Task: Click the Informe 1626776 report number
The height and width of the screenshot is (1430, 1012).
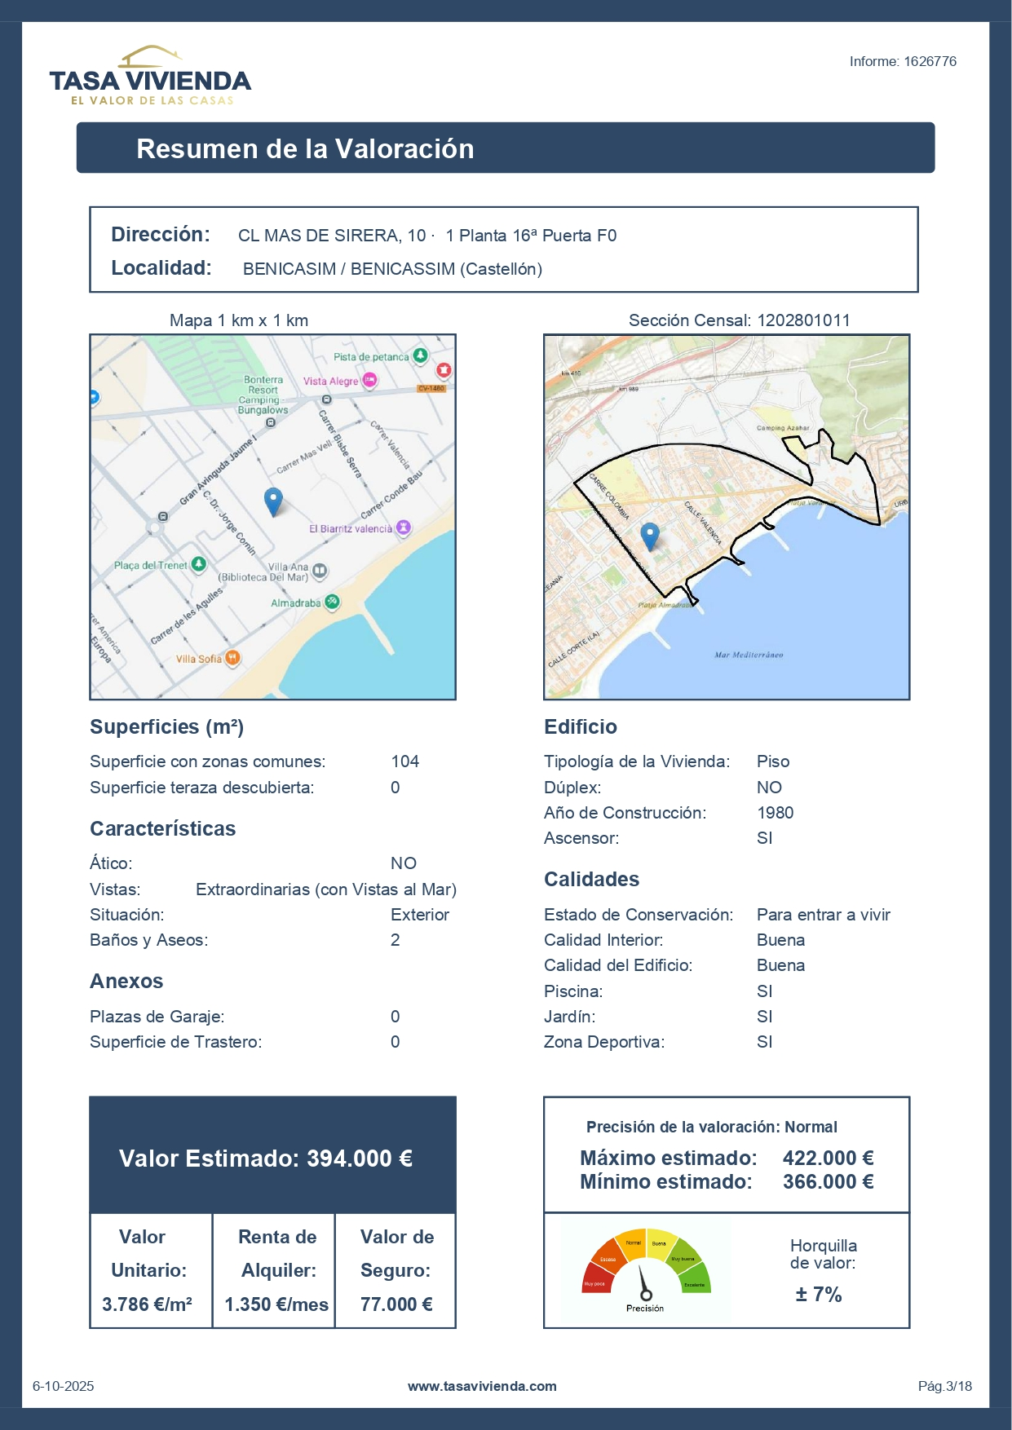Action: [902, 61]
